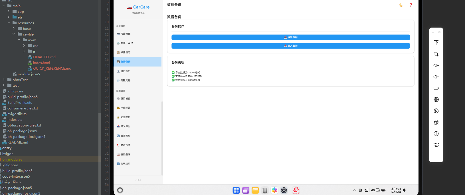465x195 pixels.
Task: Open emulator settings gear icon
Action: (x=436, y=111)
